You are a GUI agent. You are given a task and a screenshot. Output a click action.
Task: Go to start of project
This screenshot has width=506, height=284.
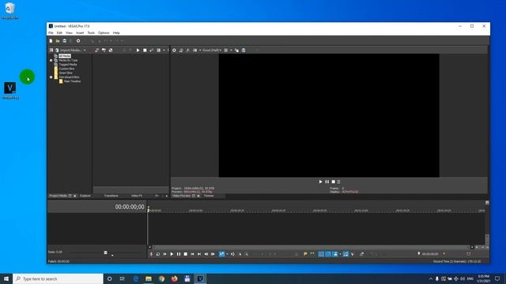192,254
